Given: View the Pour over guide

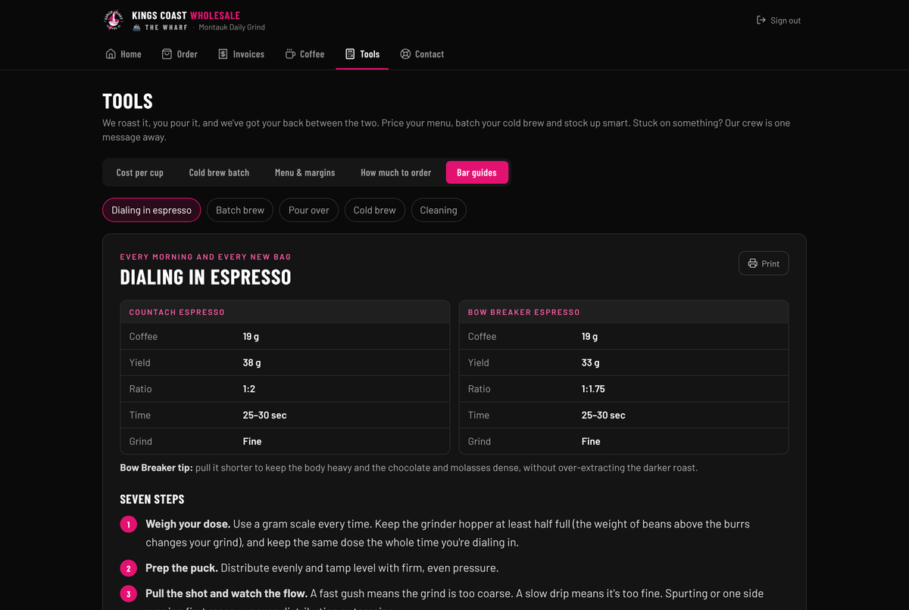Looking at the screenshot, I should click(309, 210).
